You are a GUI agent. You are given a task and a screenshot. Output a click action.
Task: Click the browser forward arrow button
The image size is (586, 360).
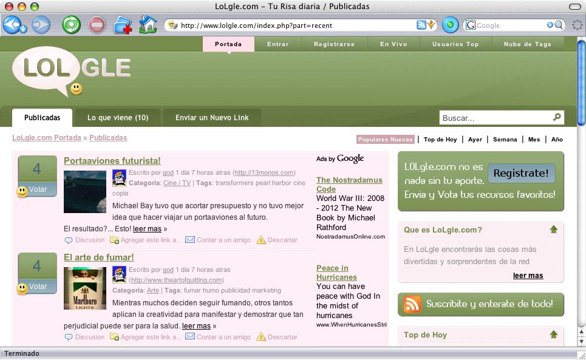point(41,25)
